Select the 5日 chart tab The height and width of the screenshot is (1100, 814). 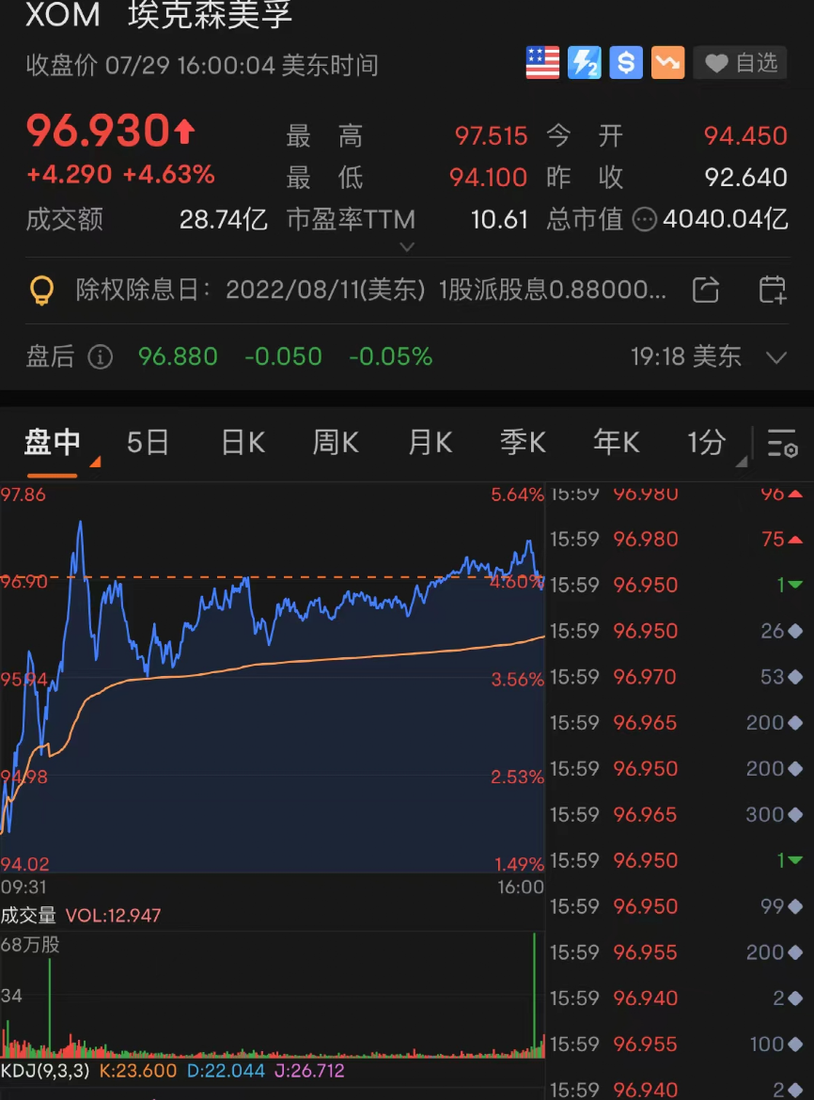pos(147,440)
